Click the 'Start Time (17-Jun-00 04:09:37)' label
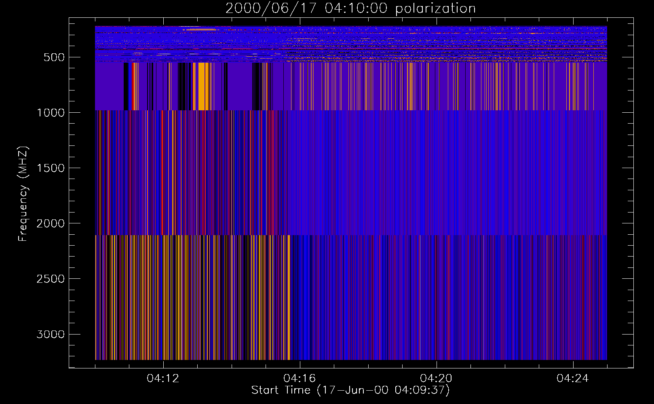 [x=350, y=390]
